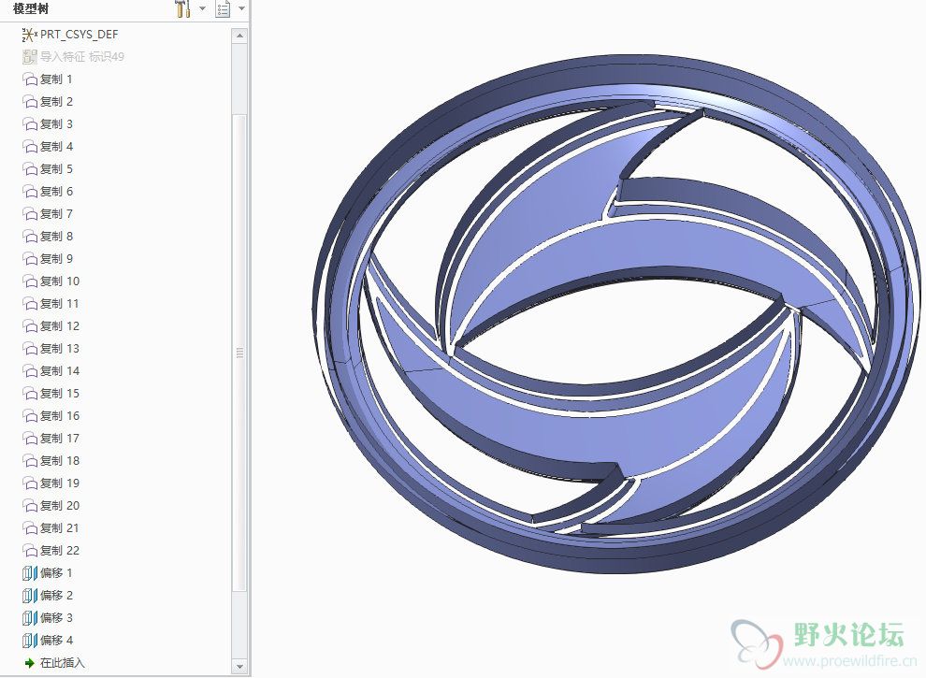
Task: Click the surface icon for 复制 3
Action: pyautogui.click(x=30, y=124)
